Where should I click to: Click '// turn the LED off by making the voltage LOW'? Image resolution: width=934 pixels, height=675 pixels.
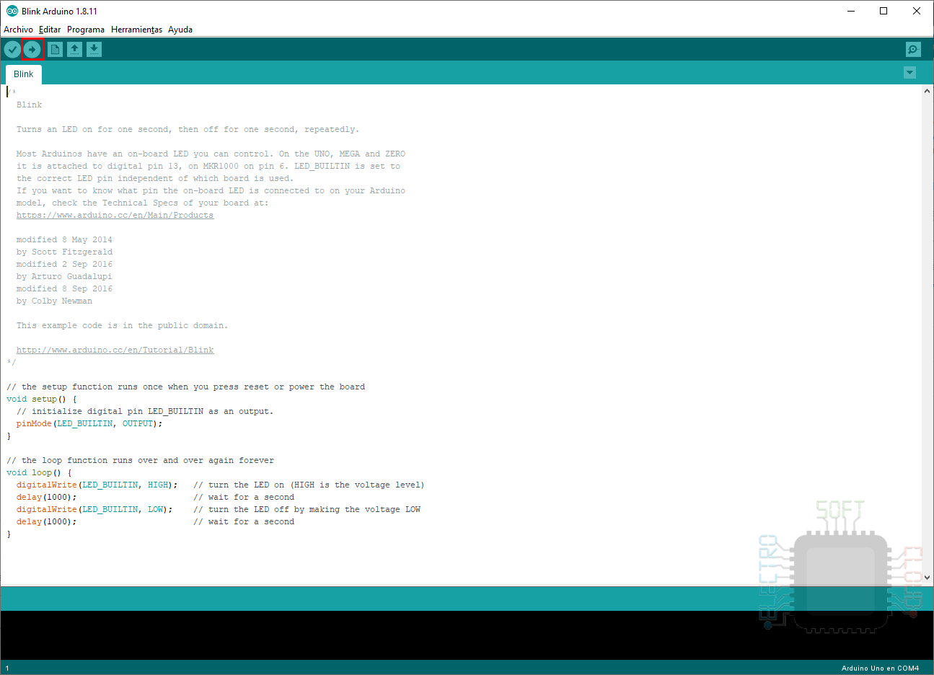click(x=307, y=509)
